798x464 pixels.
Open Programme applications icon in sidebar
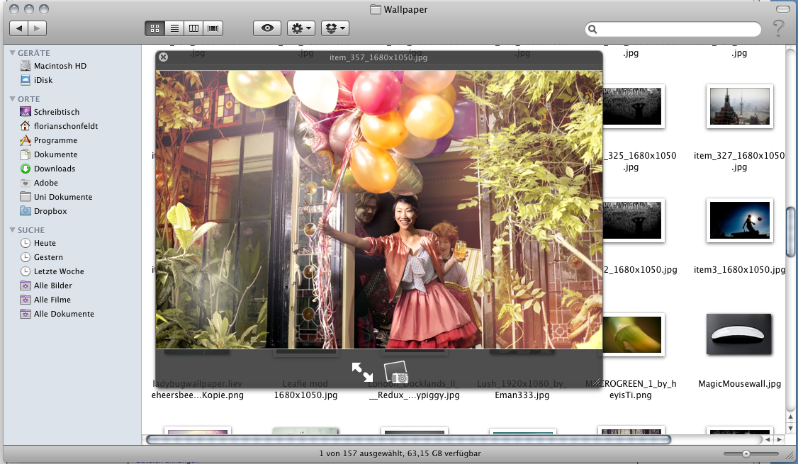tap(26, 140)
